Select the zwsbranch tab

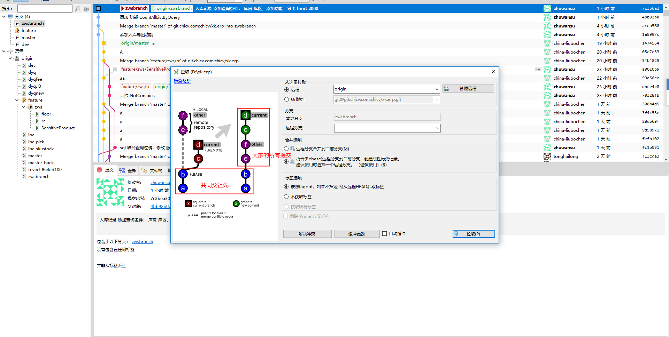134,8
